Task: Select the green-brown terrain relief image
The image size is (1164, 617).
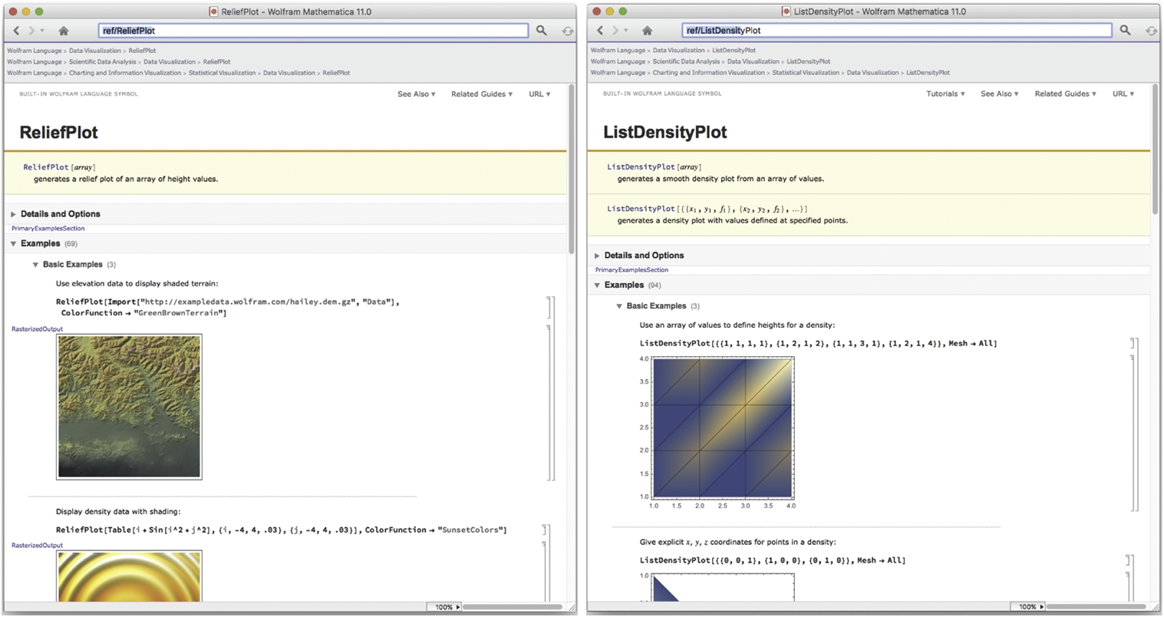Action: (x=129, y=407)
